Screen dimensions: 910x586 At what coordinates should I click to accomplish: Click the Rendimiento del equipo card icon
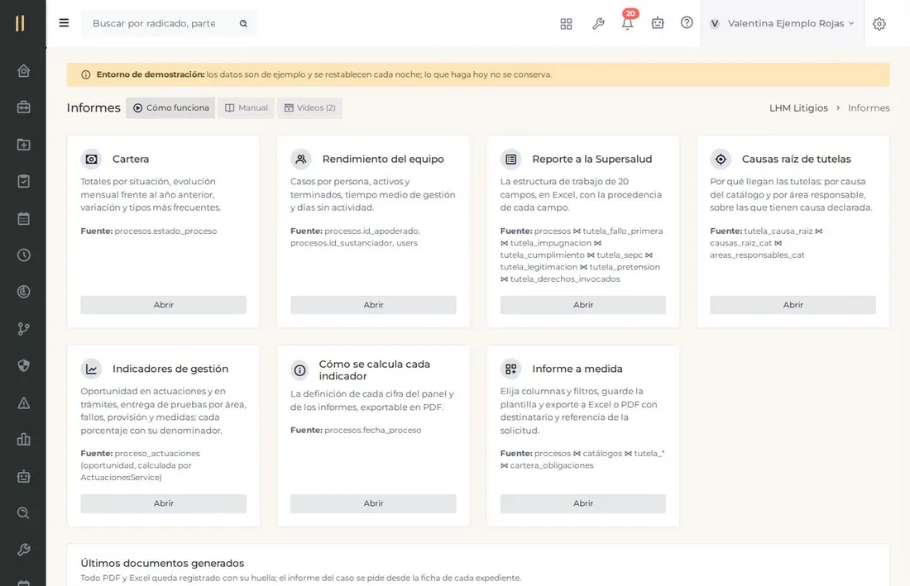coord(300,159)
